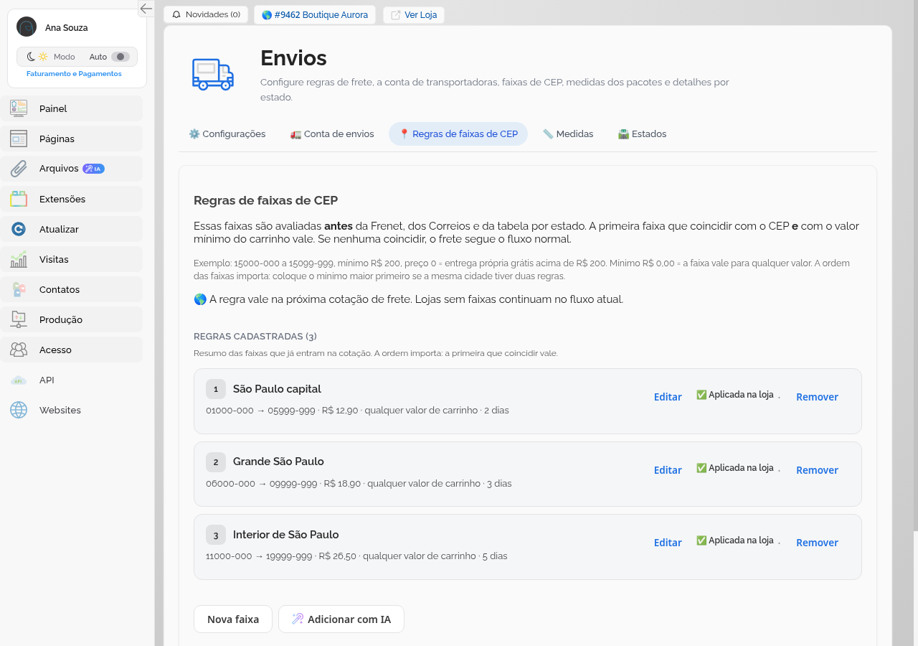Open the Ver Loja link
The image size is (918, 646).
[x=414, y=14]
